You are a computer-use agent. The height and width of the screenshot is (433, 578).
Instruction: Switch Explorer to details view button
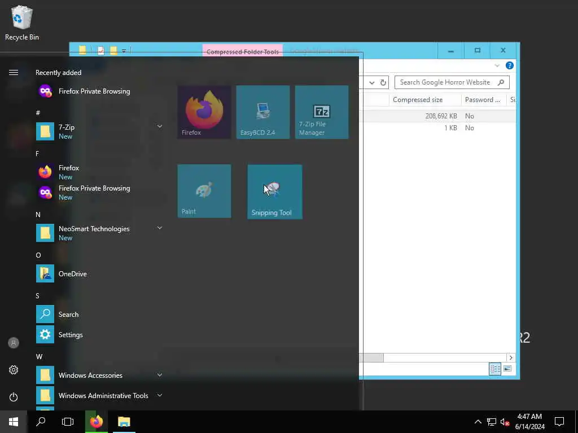click(x=495, y=369)
